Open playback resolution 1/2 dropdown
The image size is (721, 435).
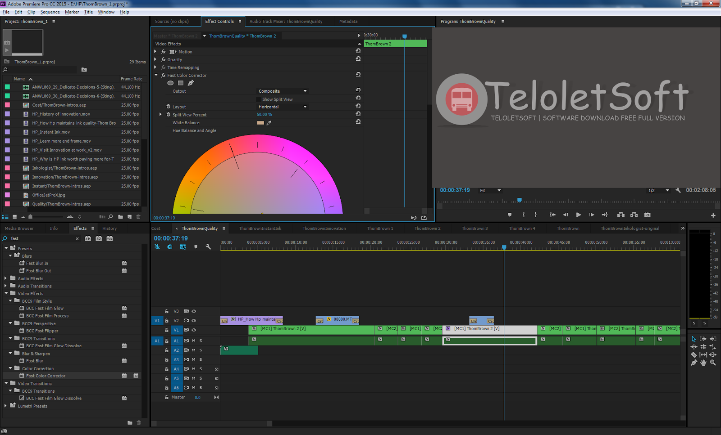click(659, 191)
